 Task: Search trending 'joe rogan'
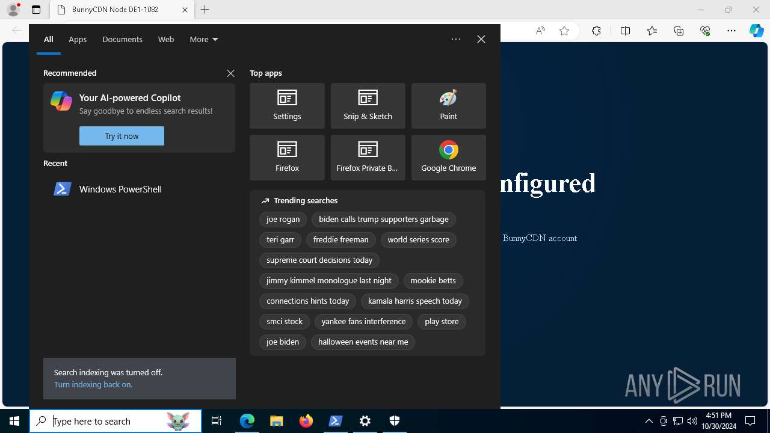[x=283, y=220]
